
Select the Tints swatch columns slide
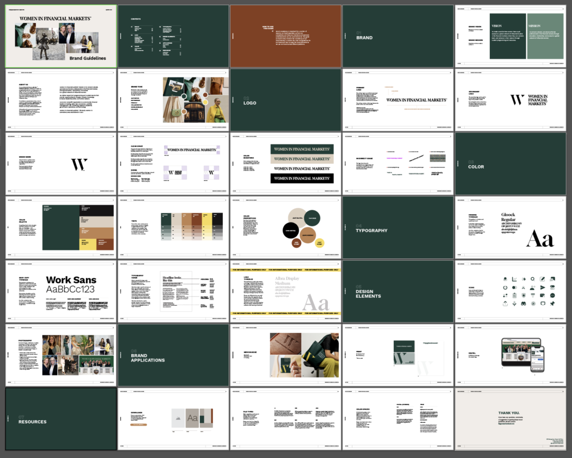click(173, 228)
